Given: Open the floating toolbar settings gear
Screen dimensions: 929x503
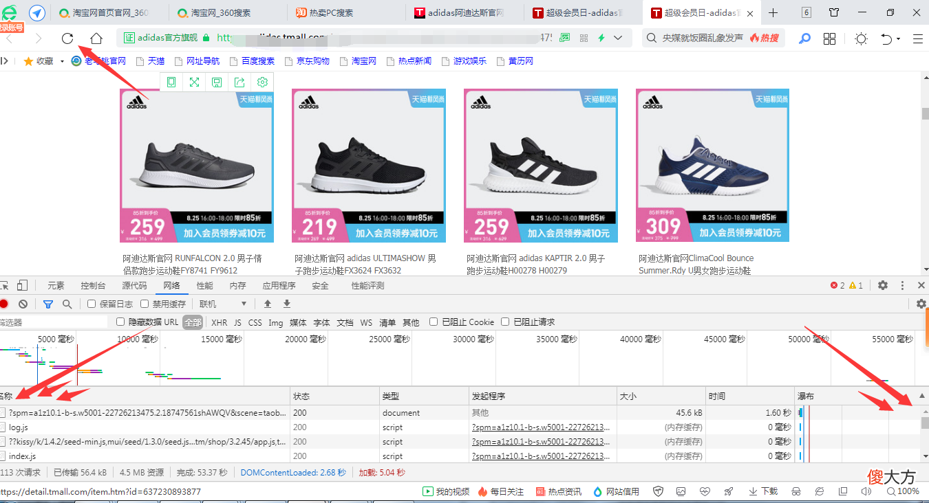Looking at the screenshot, I should point(262,82).
